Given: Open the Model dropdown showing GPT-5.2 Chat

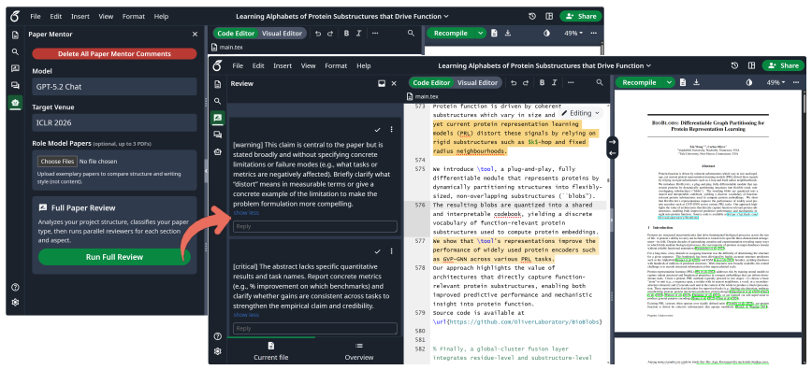Looking at the screenshot, I should [114, 86].
